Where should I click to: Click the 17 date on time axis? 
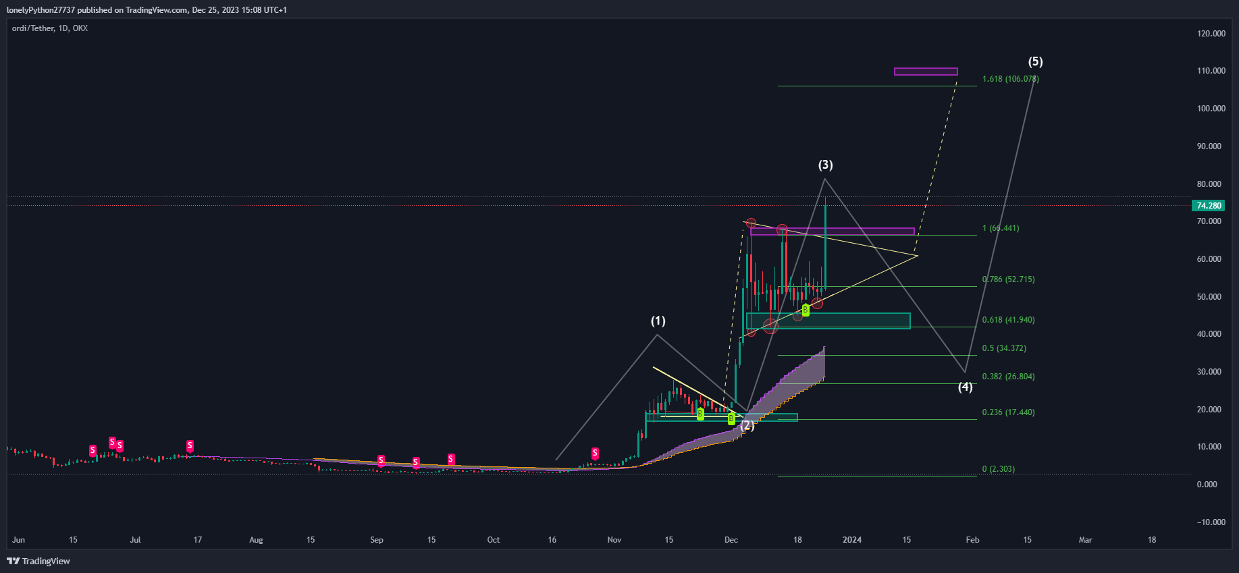click(197, 540)
